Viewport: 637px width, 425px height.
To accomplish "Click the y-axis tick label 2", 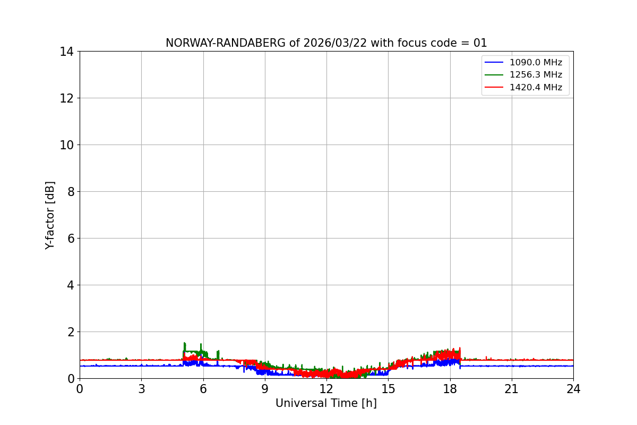I will pos(70,332).
